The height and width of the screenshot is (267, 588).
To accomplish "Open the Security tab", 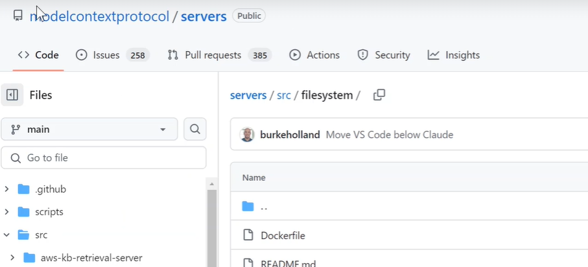I will [x=384, y=55].
